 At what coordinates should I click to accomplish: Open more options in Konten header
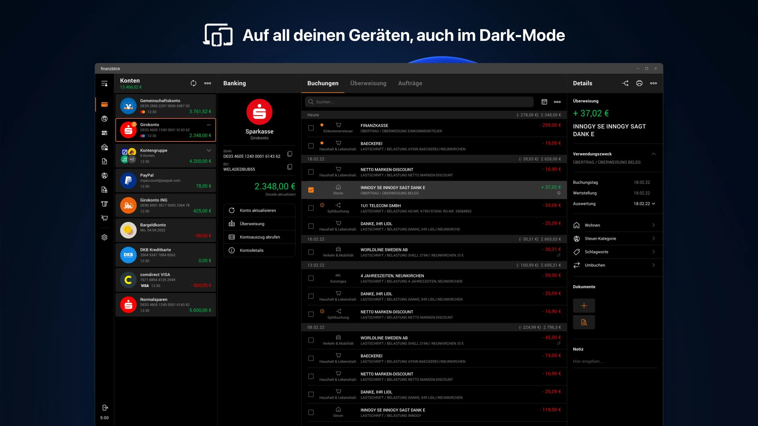pyautogui.click(x=208, y=83)
